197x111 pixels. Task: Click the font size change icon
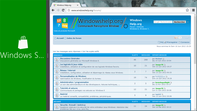pos(187,38)
